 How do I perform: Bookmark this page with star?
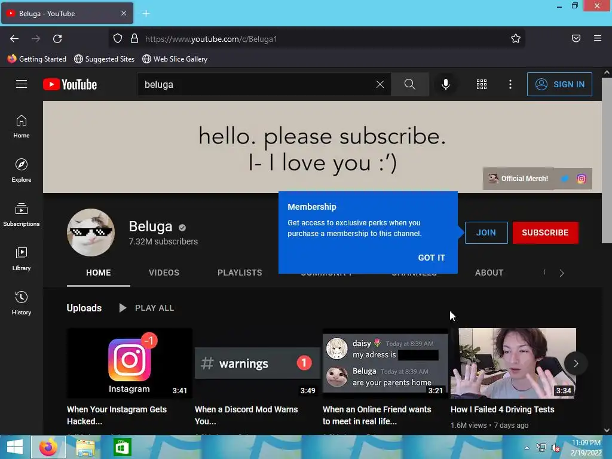point(516,39)
